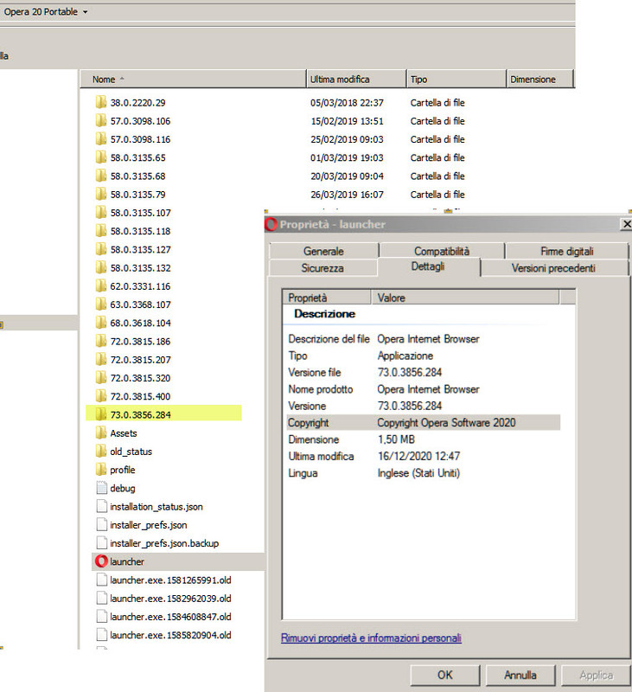The height and width of the screenshot is (692, 632).
Task: Select the Descrizione del file row
Action: [424, 339]
